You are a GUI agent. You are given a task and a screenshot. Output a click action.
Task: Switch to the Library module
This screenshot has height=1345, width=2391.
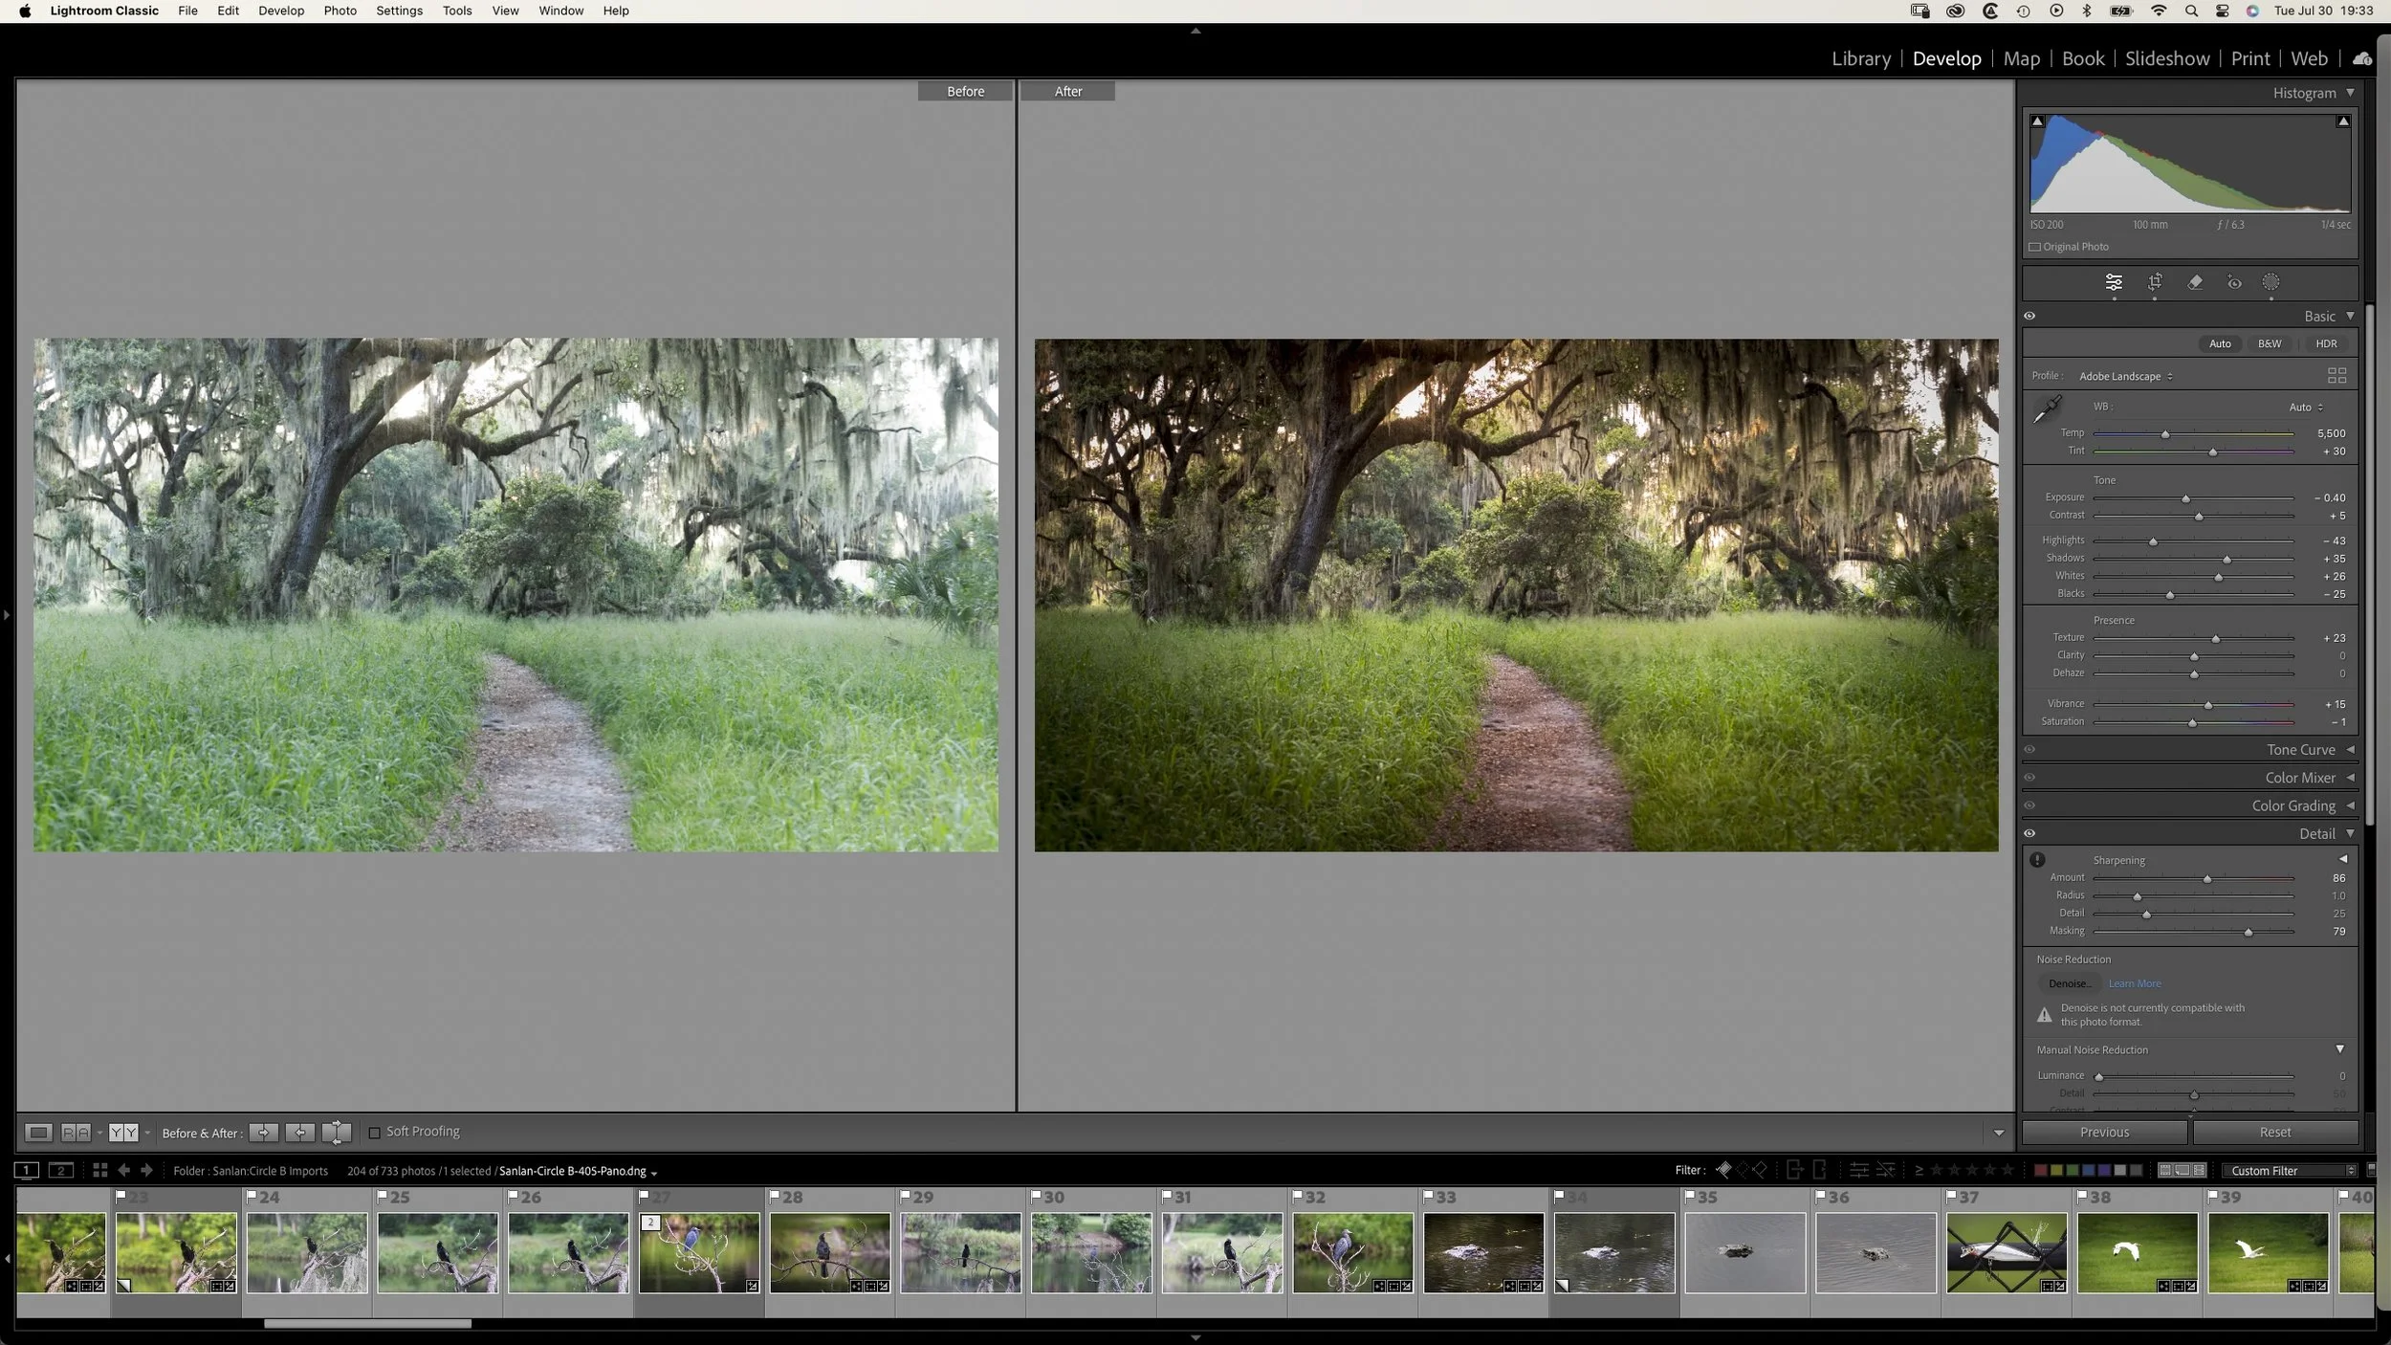click(x=1860, y=59)
